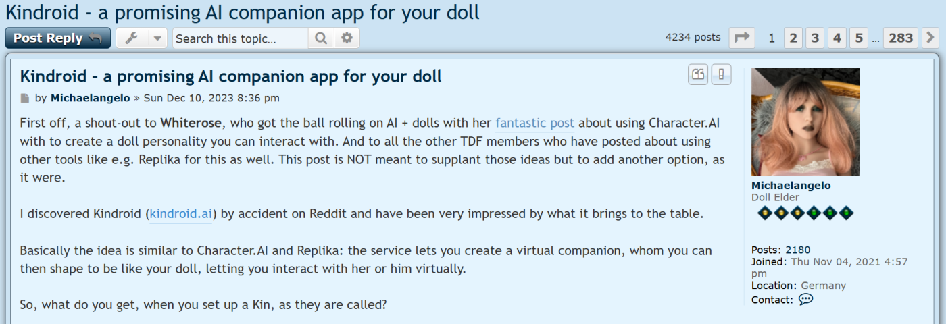
Task: Open the topic tools wrench icon
Action: point(132,38)
